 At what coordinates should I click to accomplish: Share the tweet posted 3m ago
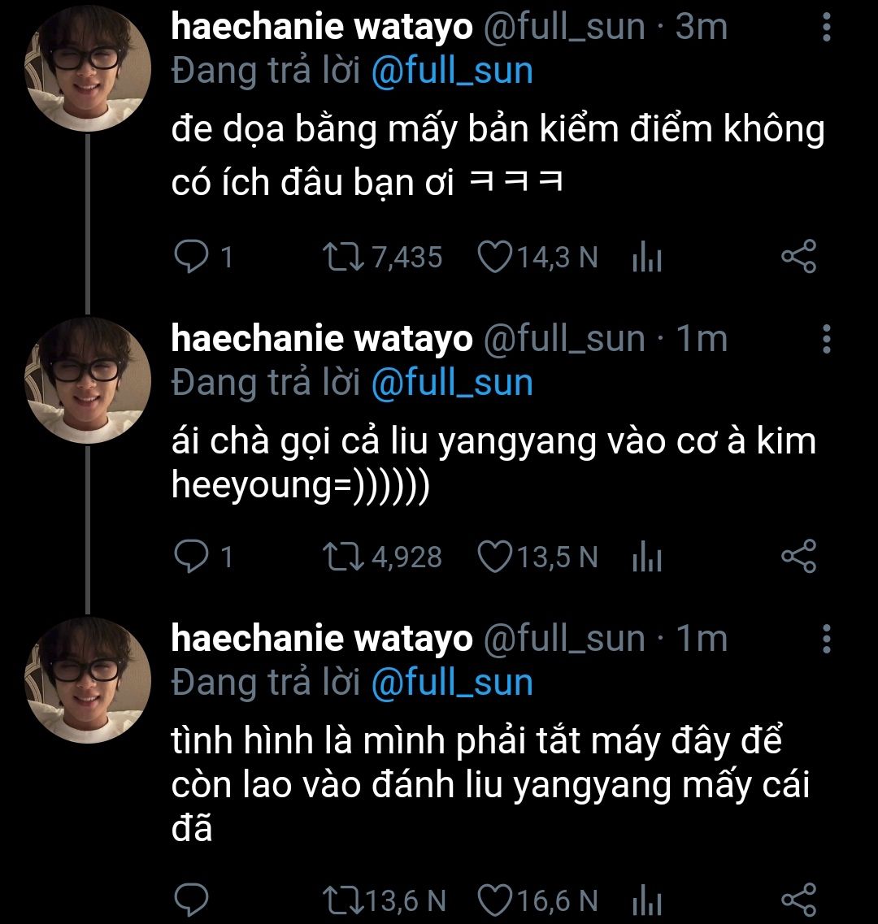798,258
